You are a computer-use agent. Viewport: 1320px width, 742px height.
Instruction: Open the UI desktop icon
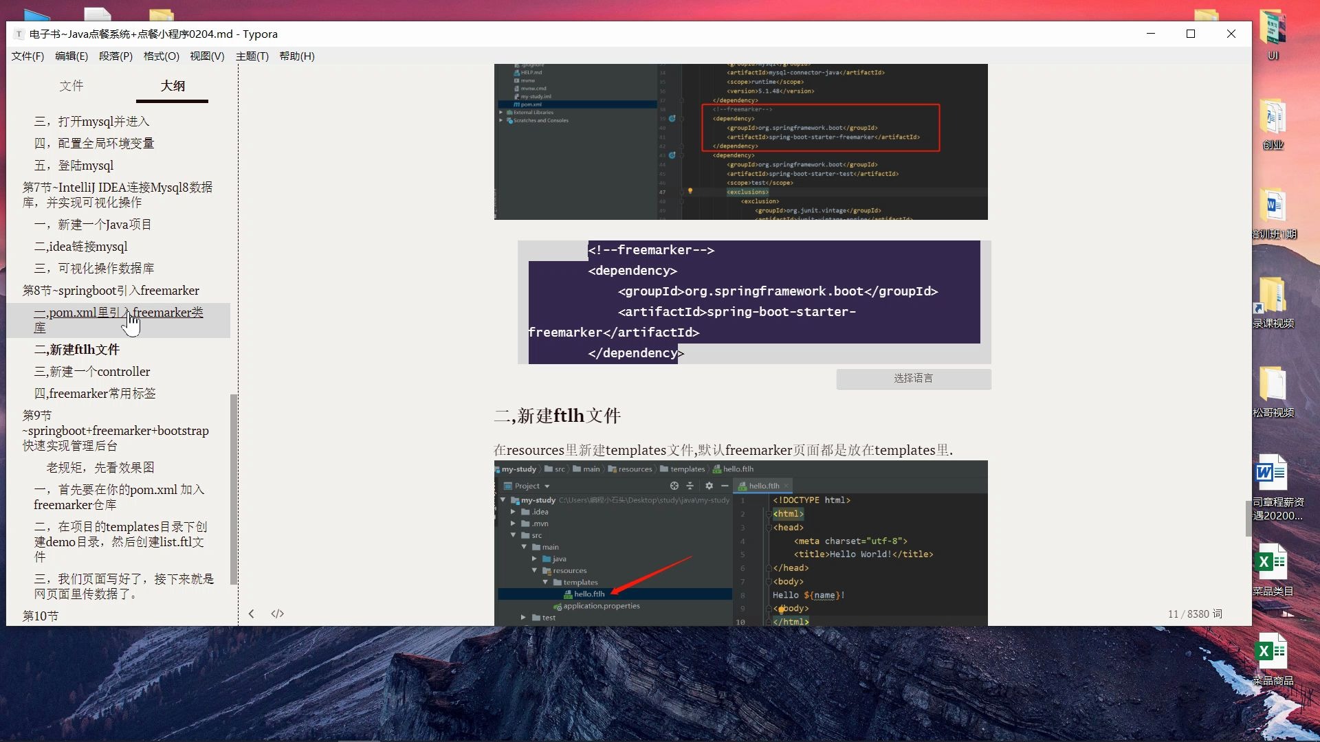click(x=1273, y=36)
